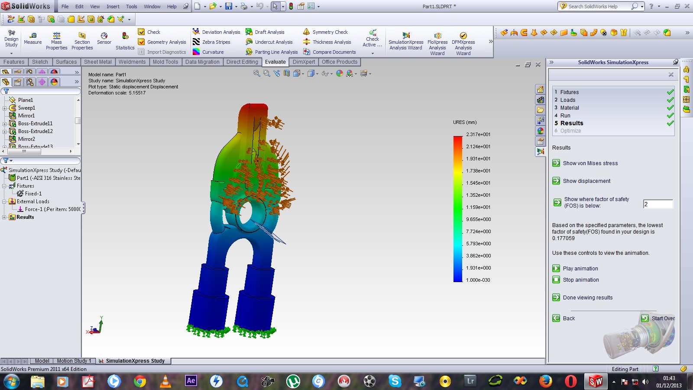The image size is (693, 390).
Task: Open FloXpress Analysis Wizard
Action: pos(437,41)
